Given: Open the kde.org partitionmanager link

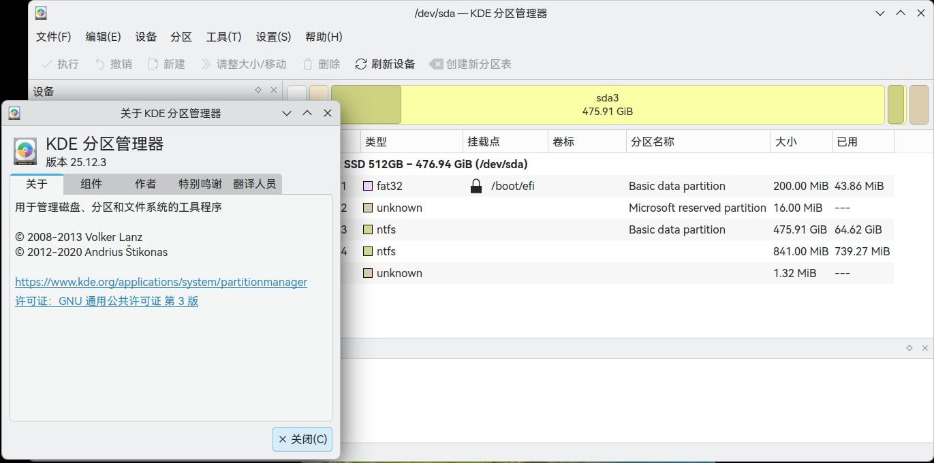Looking at the screenshot, I should (161, 282).
